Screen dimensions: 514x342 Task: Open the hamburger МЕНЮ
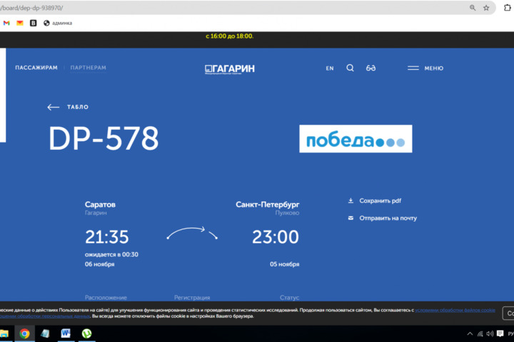[x=425, y=68]
